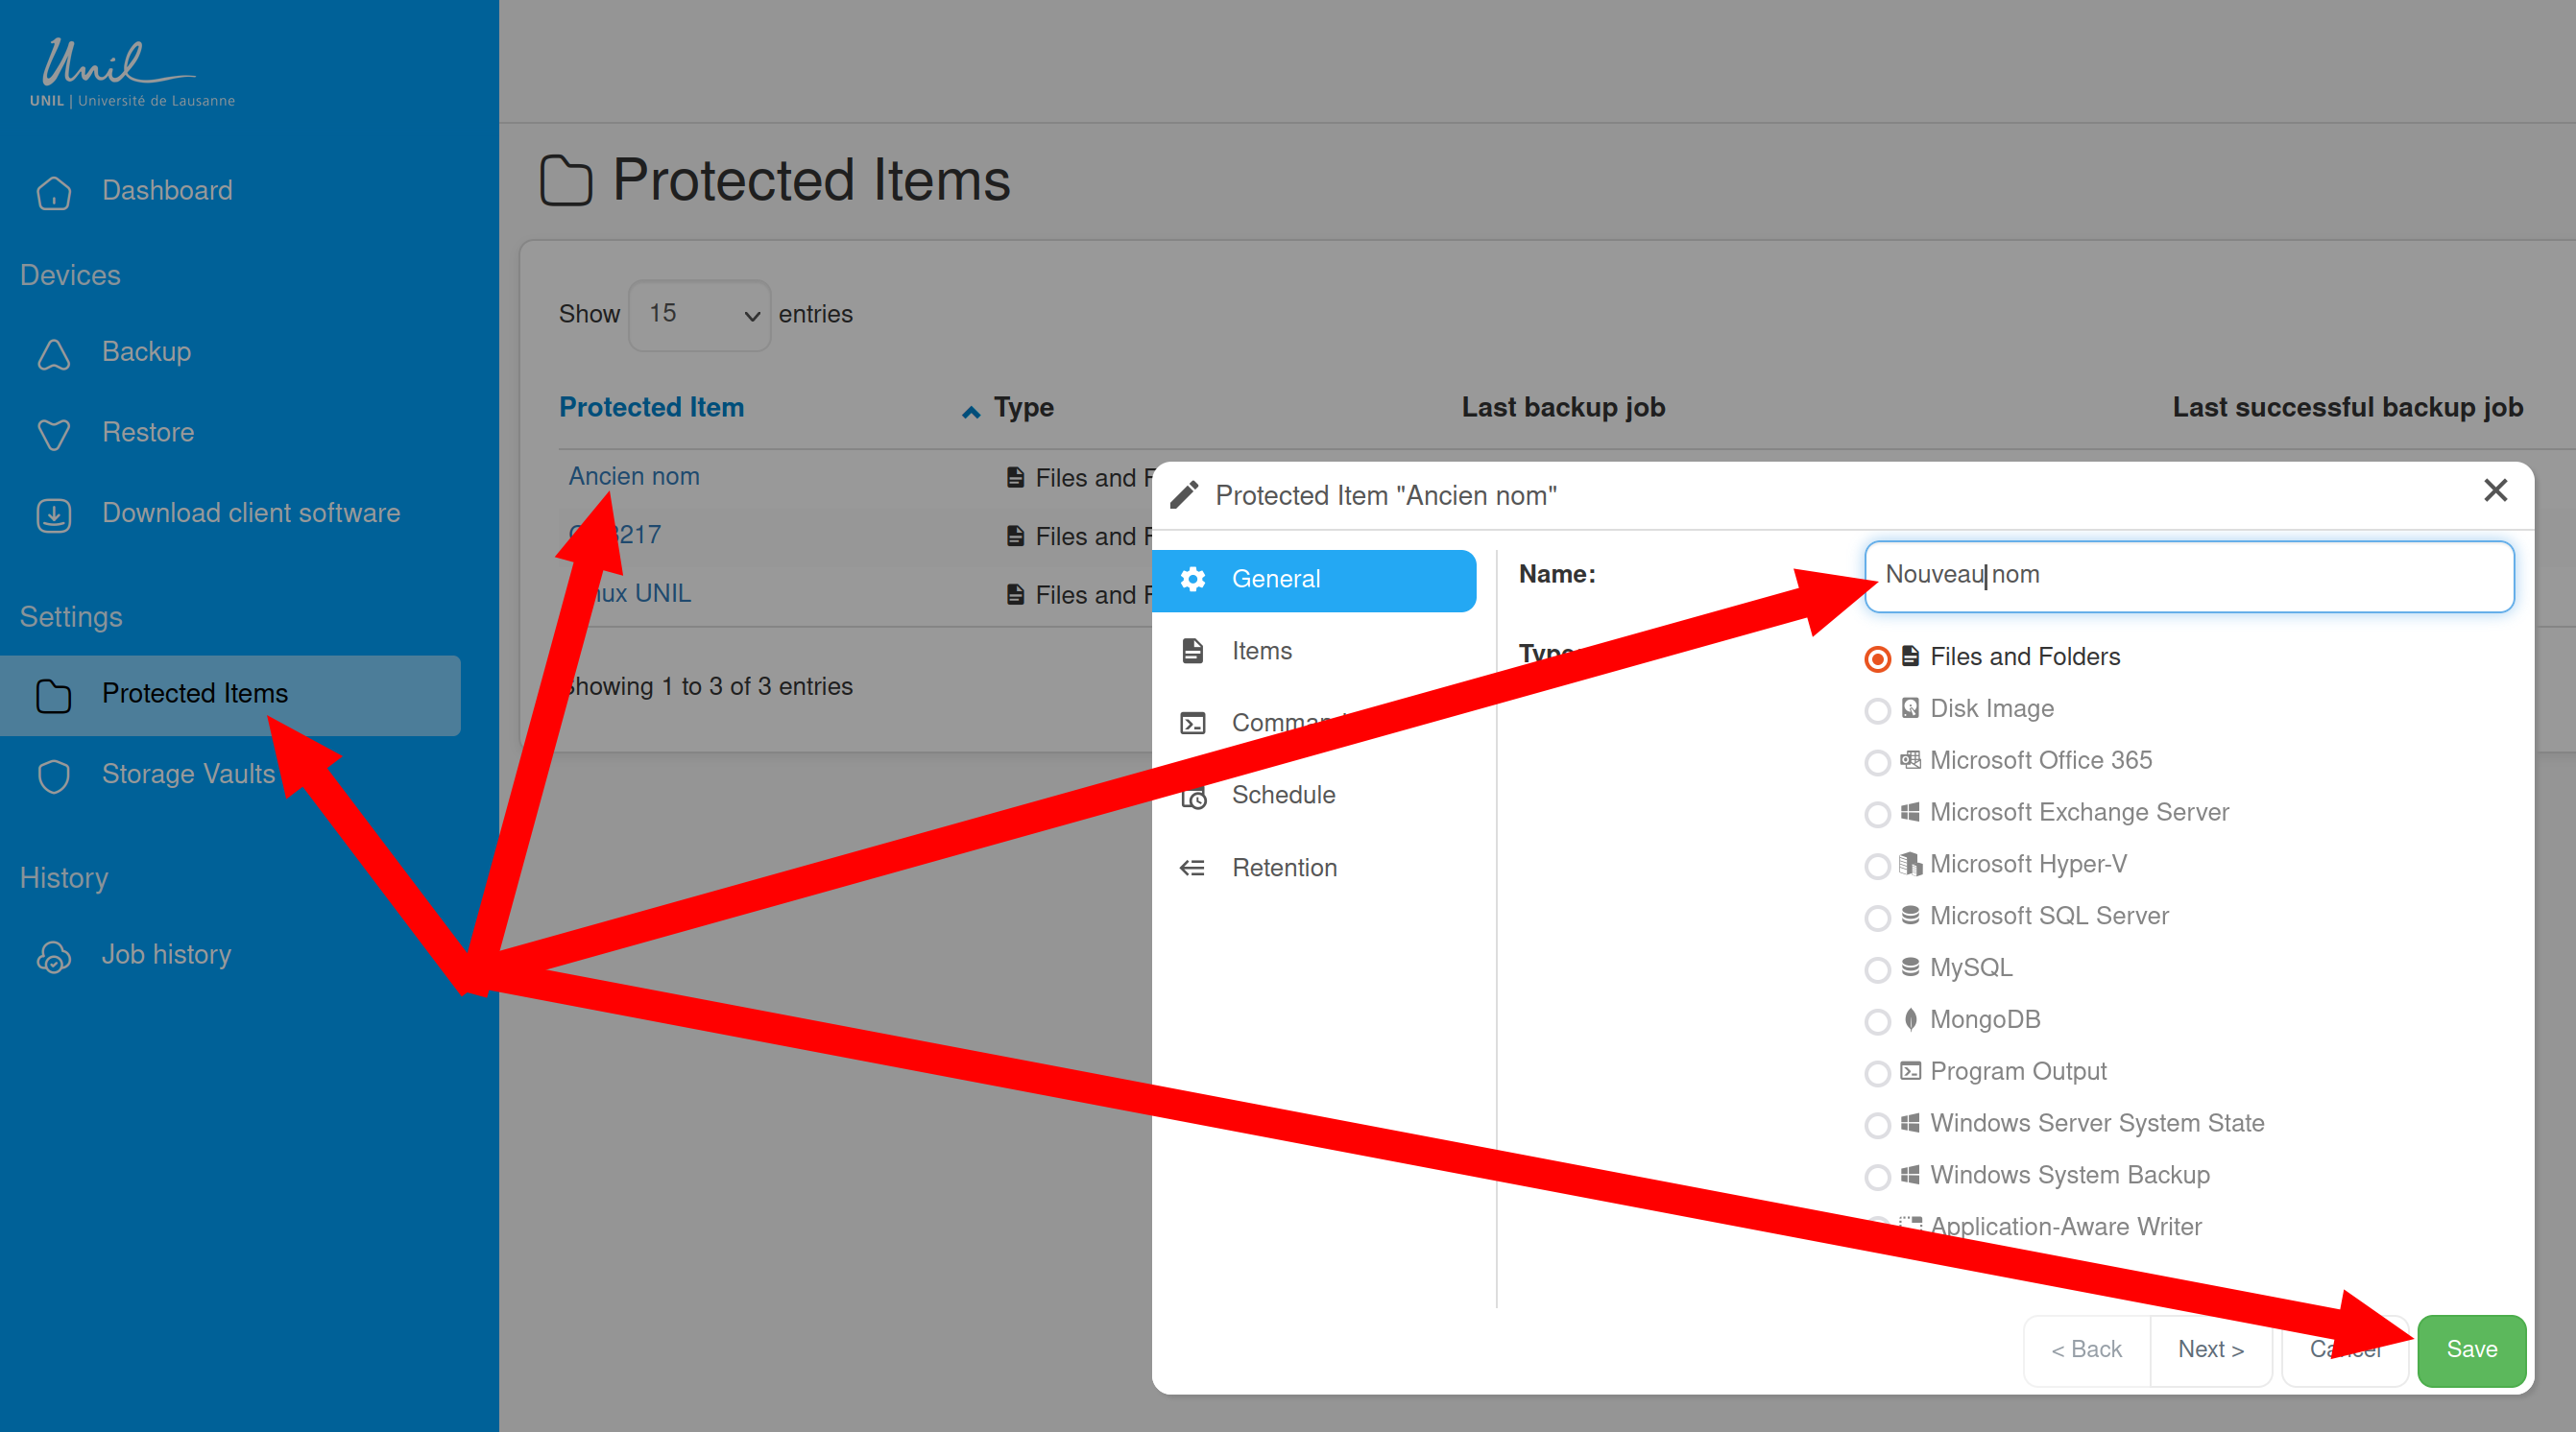Select the Microsoft Office 365 type option

pyautogui.click(x=1877, y=762)
